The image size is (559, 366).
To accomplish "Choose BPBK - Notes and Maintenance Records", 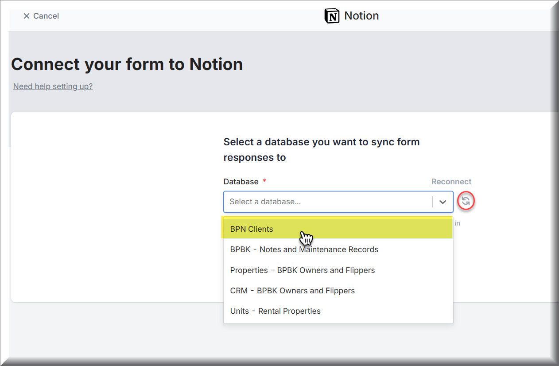I will pos(304,249).
